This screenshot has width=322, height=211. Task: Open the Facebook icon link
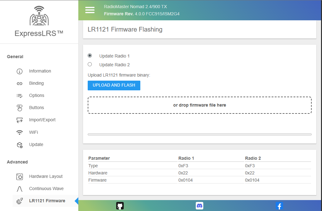click(x=279, y=206)
